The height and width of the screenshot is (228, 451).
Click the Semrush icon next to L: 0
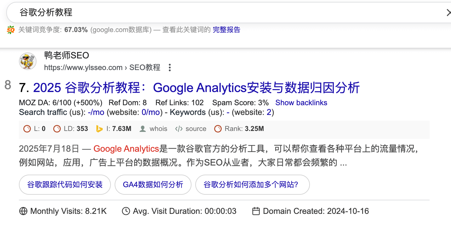coord(27,129)
